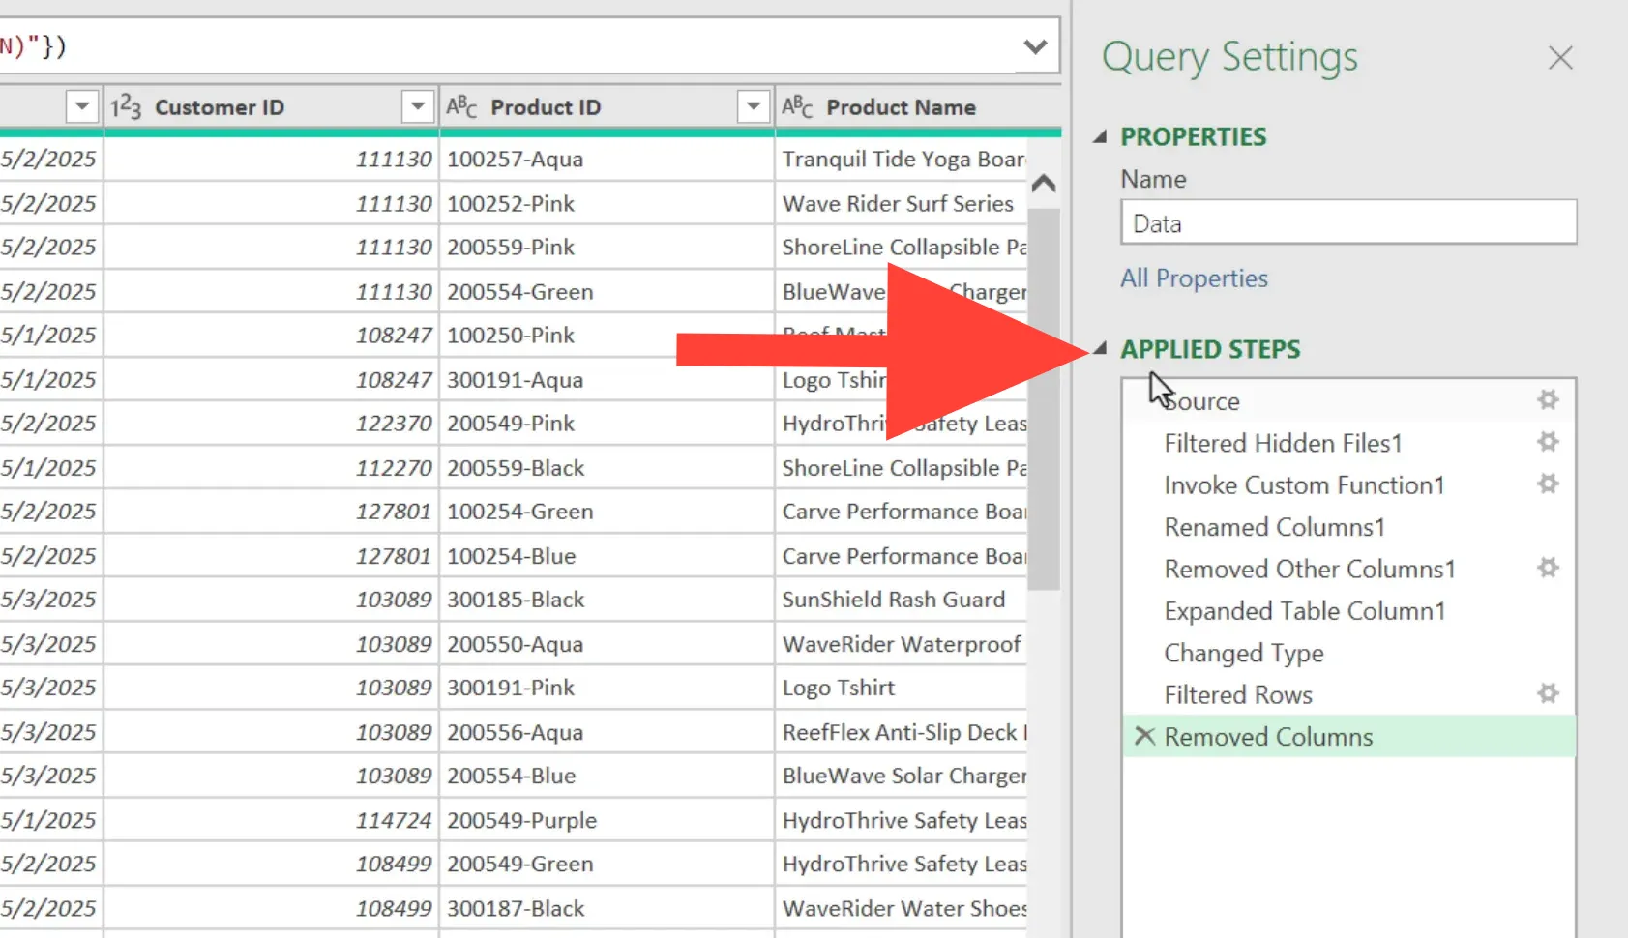
Task: Select the Changed Type applied step
Action: [x=1243, y=653]
